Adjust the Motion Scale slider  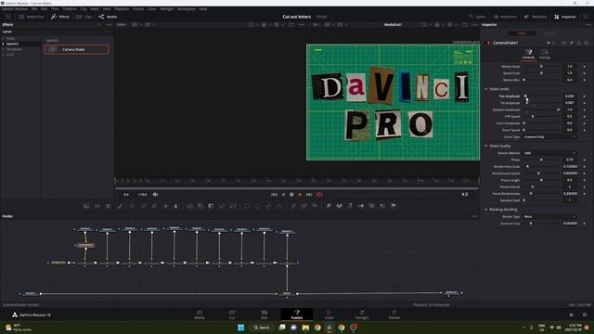(x=541, y=66)
